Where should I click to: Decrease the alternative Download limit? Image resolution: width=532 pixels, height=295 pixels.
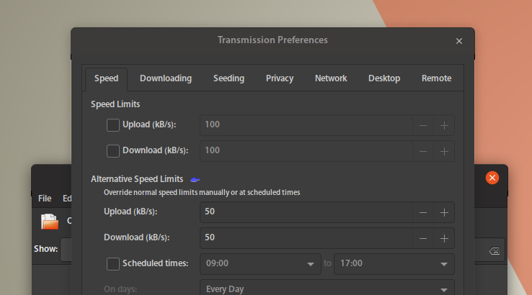coord(423,238)
